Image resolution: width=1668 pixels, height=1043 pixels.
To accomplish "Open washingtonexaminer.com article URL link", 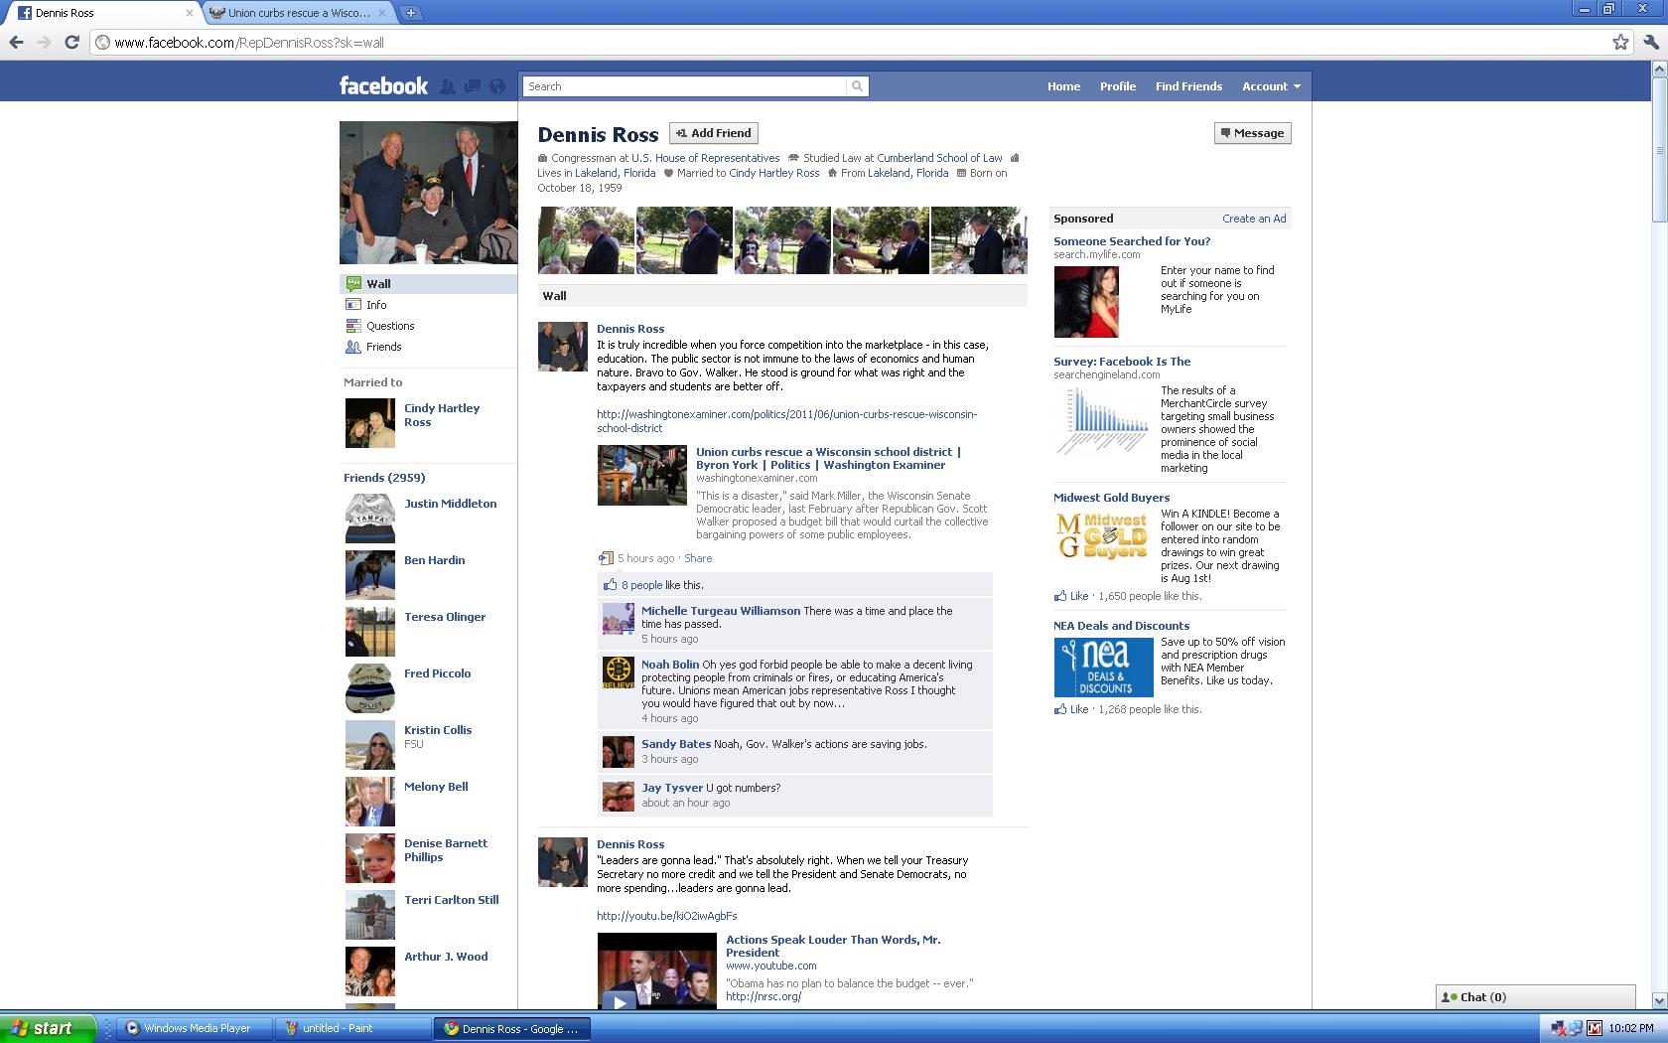I will [x=786, y=421].
